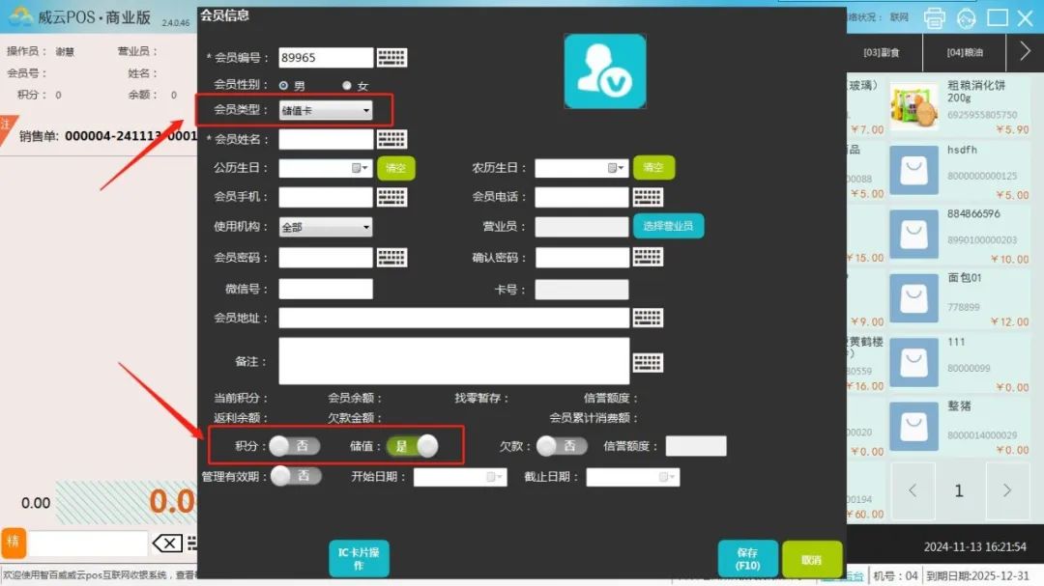This screenshot has height=586, width=1044.
Task: Open keyboard for member address field
Action: (x=647, y=318)
